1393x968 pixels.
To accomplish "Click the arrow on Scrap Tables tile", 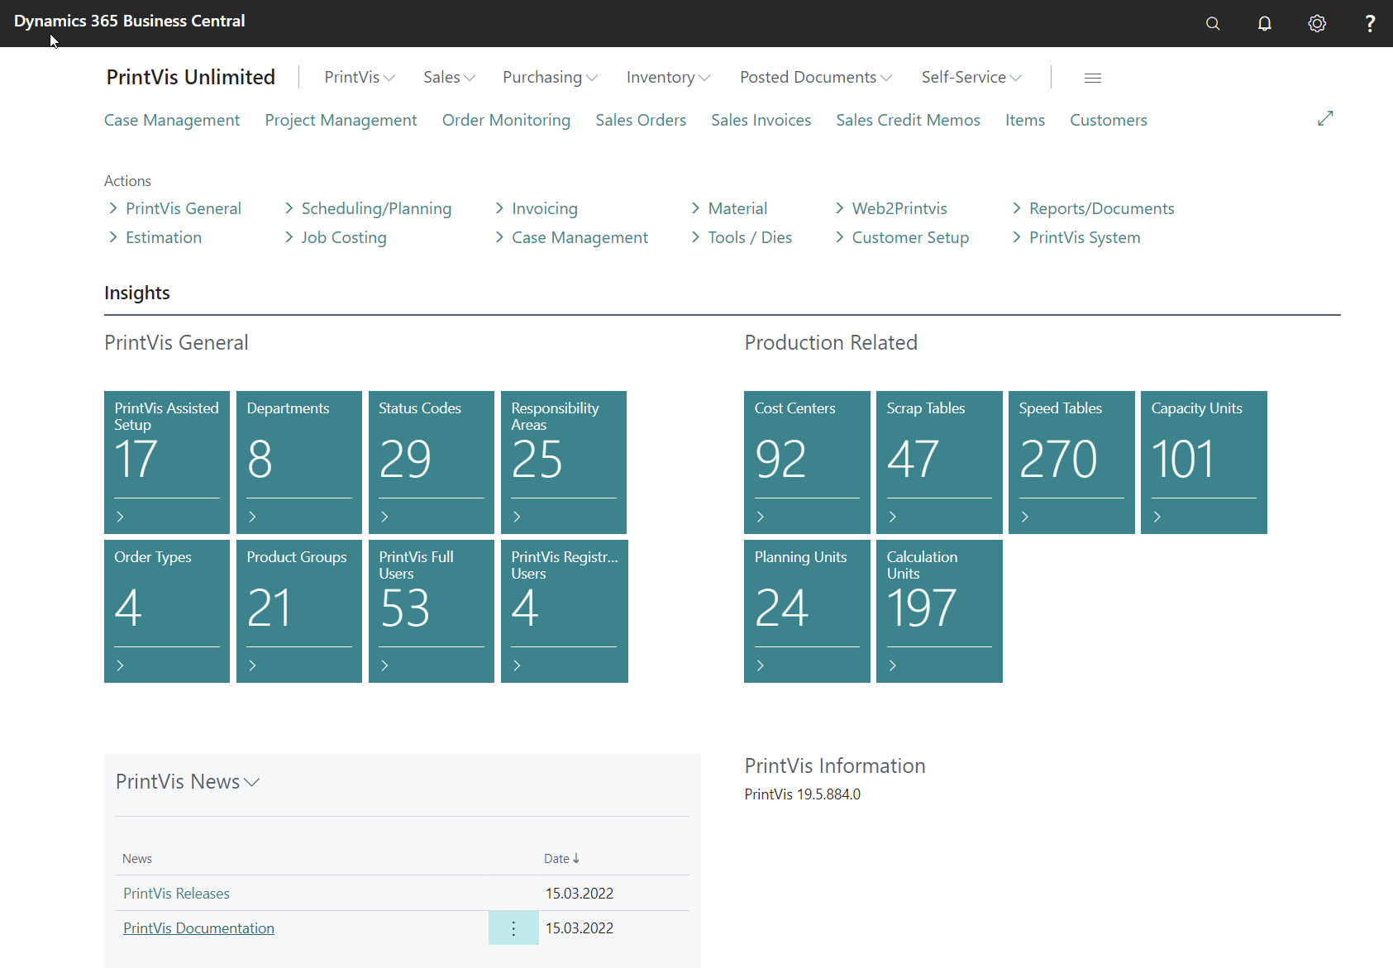I will 893,517.
